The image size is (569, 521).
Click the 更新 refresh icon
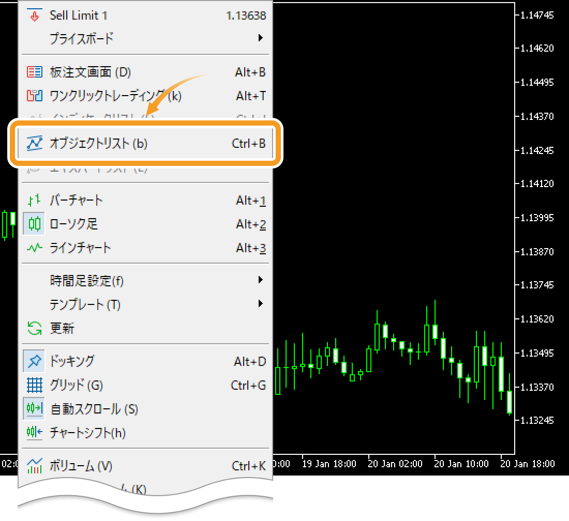pyautogui.click(x=35, y=328)
